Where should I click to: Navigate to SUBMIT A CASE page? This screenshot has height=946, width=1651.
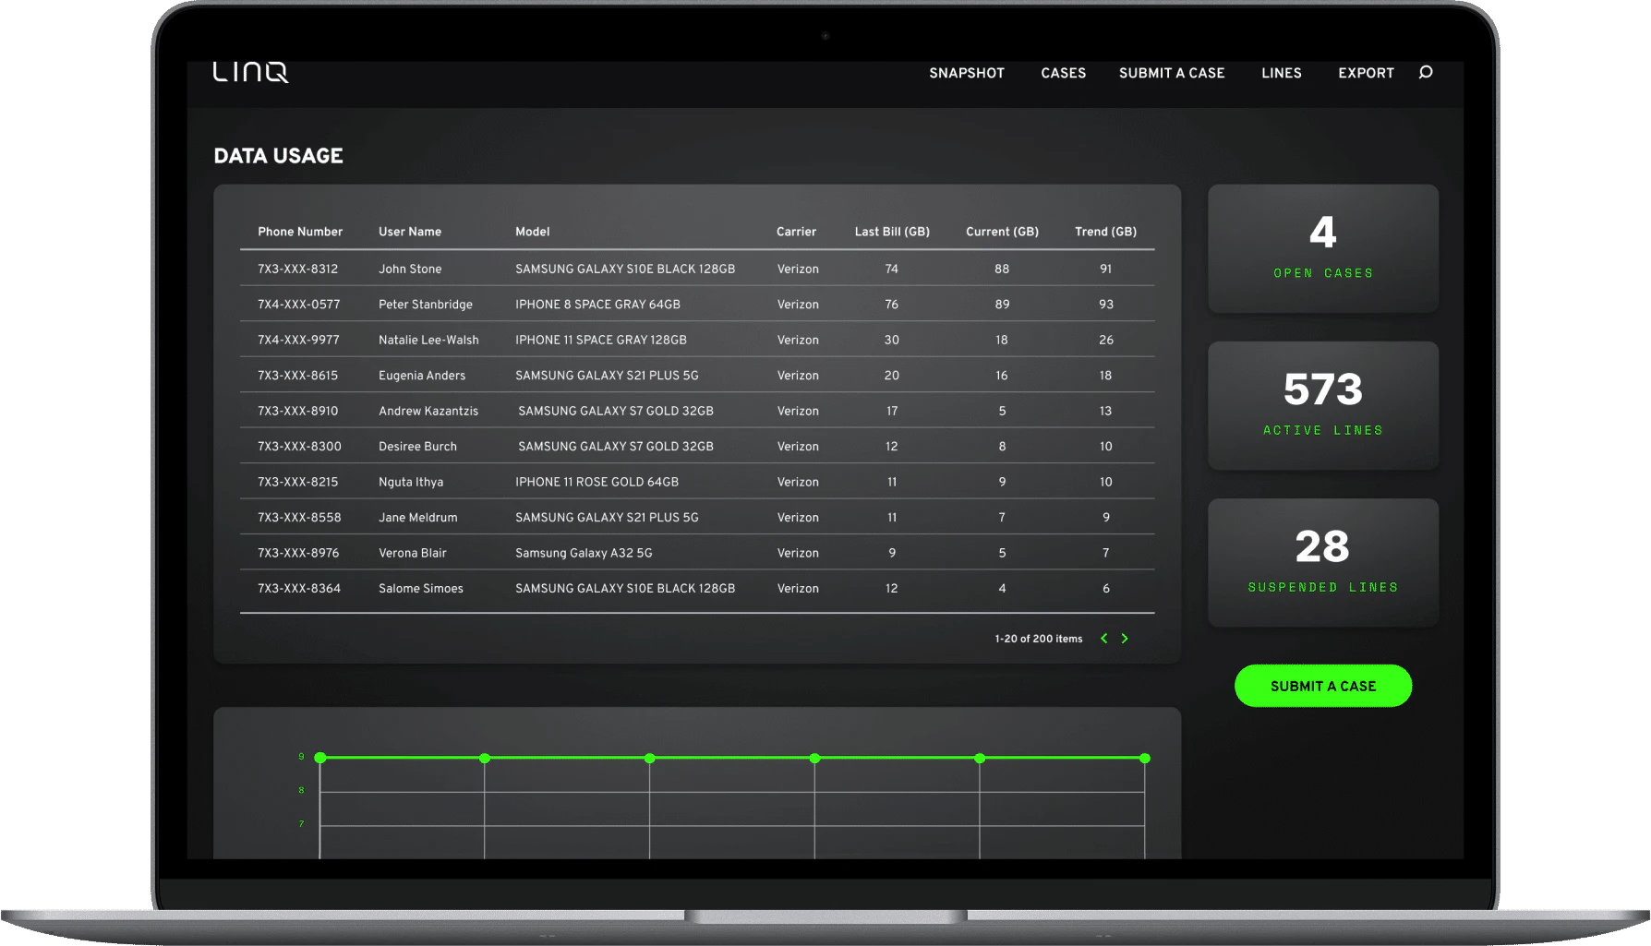[x=1171, y=73]
